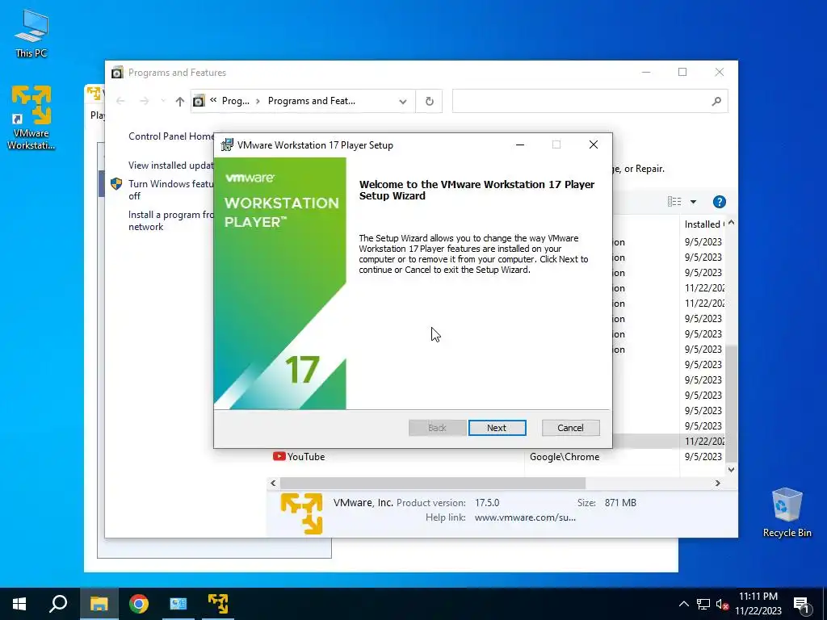Screen dimensions: 827x620
Task: Switch to Control Panel taskbar item
Action: 178,604
